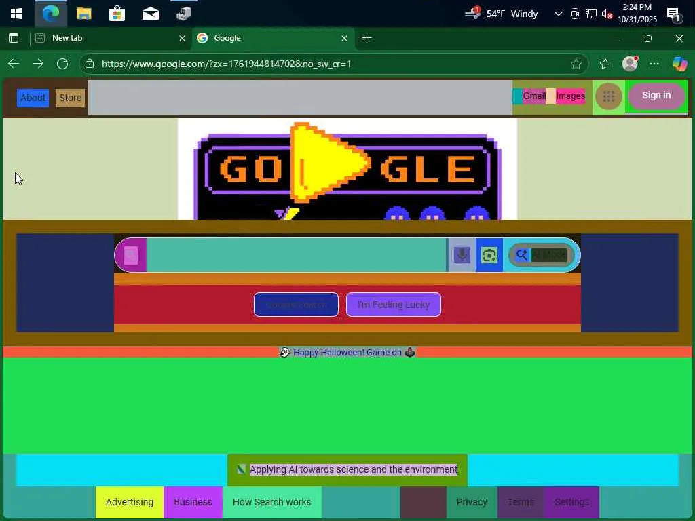Open the Images link
This screenshot has height=521, width=695.
[x=570, y=96]
